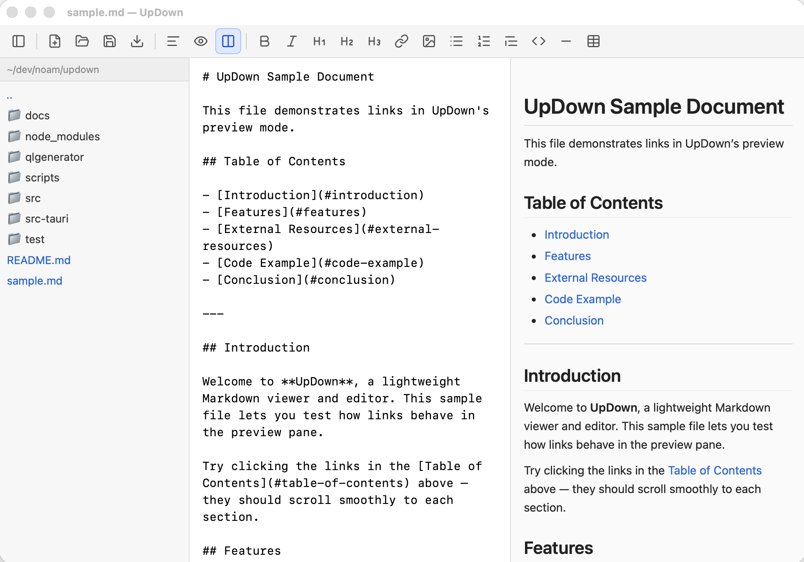The image size is (804, 562).
Task: Insert a numbered list
Action: (484, 41)
